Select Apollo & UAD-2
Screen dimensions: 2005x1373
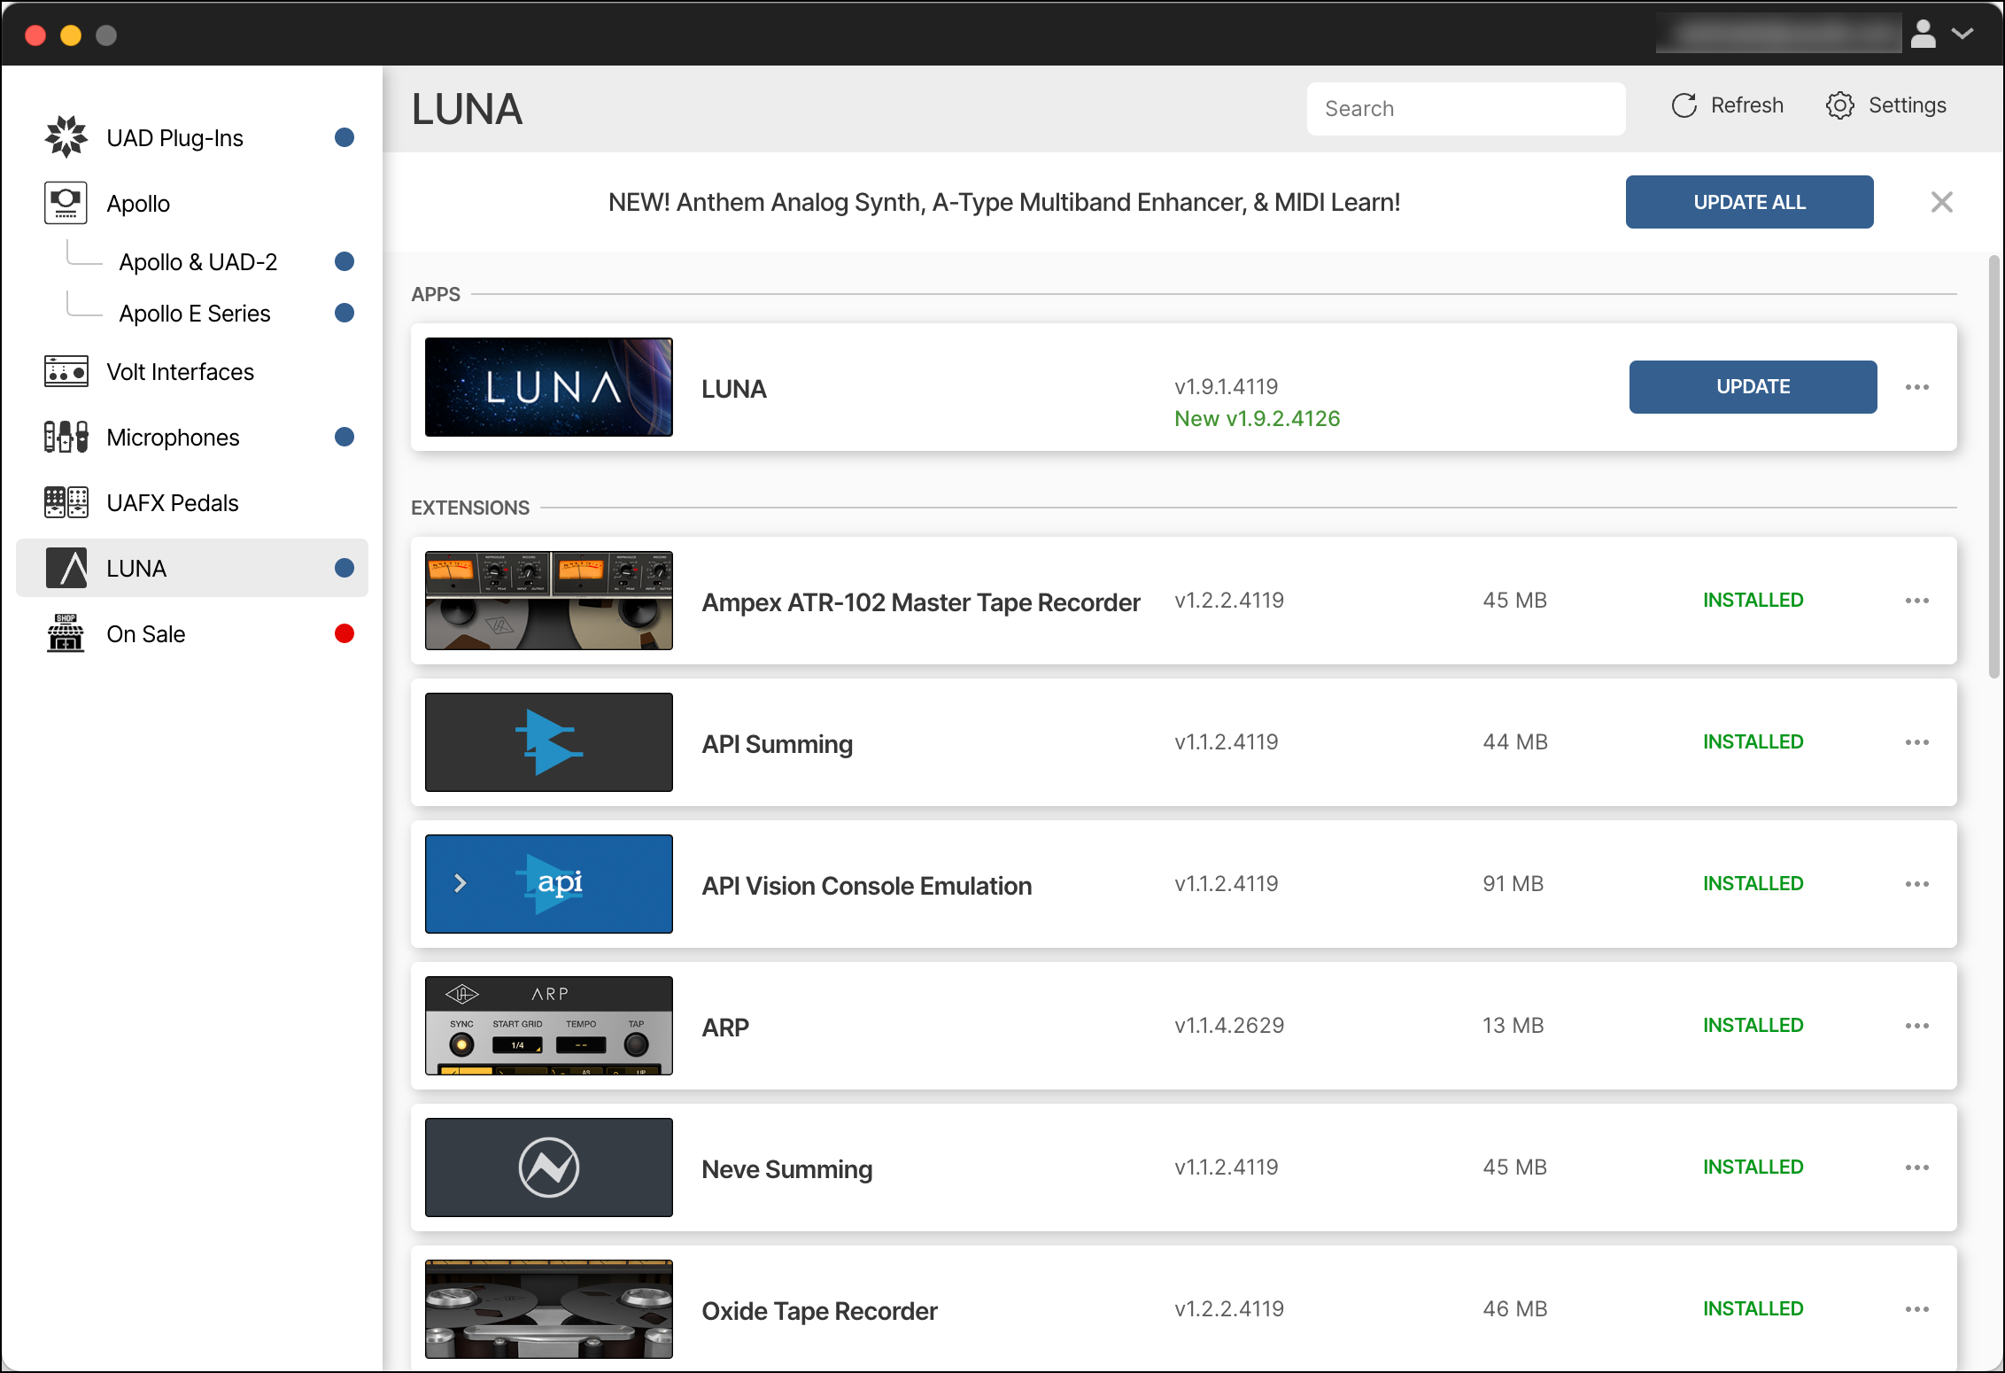point(198,261)
